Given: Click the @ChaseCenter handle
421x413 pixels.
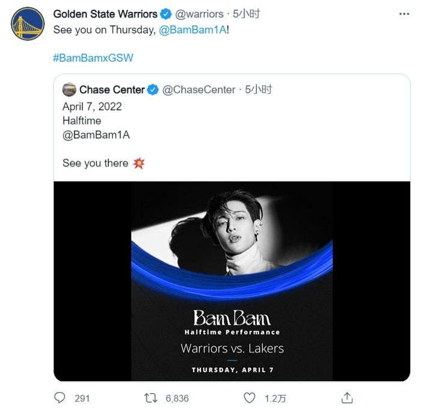Looking at the screenshot, I should click(199, 90).
